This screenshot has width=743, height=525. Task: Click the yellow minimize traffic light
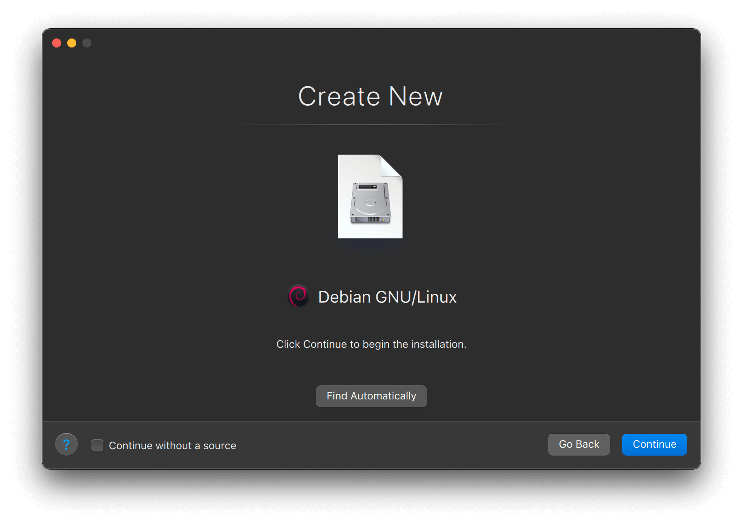[x=71, y=43]
